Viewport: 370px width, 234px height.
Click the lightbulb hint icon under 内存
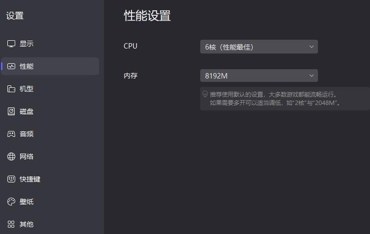[205, 94]
